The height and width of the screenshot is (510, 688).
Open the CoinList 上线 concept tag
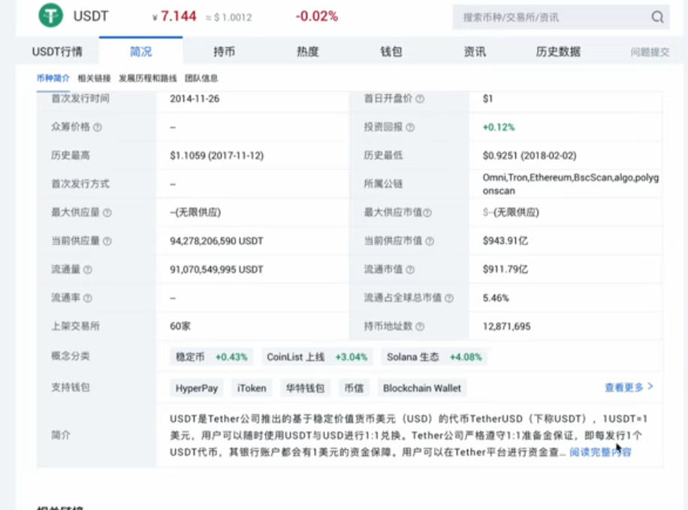pyautogui.click(x=317, y=357)
